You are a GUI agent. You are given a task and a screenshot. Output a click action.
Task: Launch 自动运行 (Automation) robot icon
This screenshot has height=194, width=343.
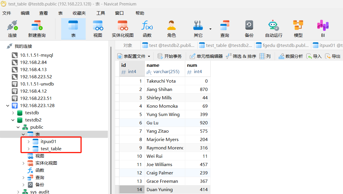[x=273, y=29]
